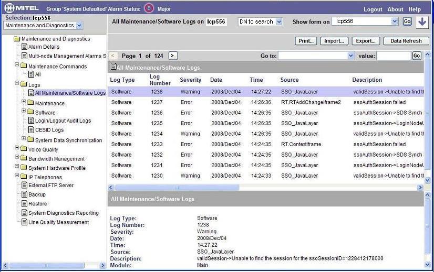The width and height of the screenshot is (434, 272).
Task: Click Logout in the header
Action: point(373,9)
